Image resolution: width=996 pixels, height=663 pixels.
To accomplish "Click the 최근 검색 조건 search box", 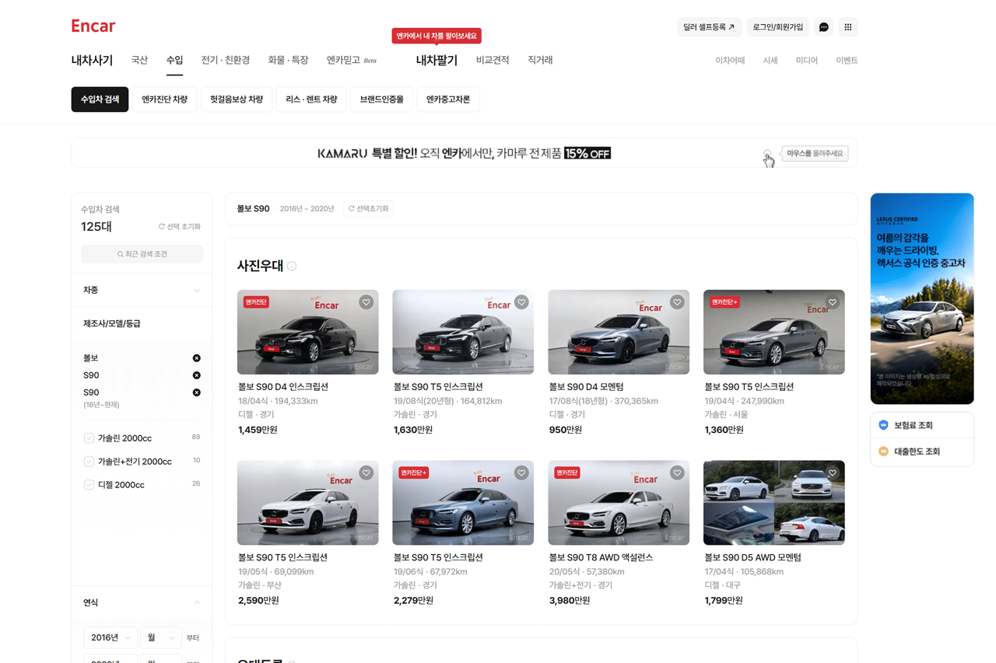I will click(x=142, y=254).
